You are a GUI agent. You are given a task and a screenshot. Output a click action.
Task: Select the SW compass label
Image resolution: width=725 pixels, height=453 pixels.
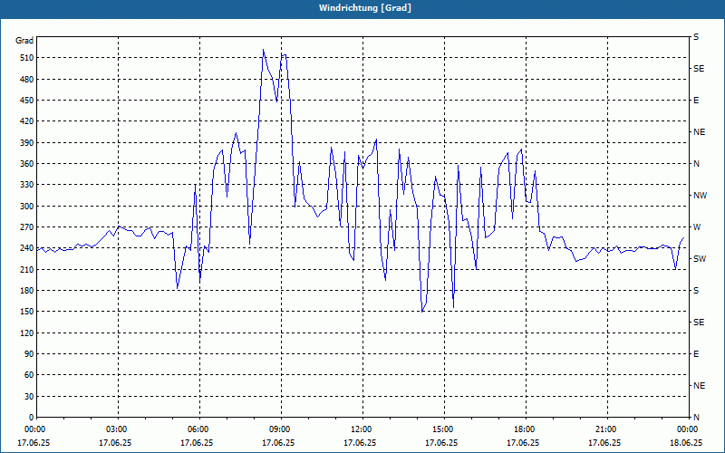700,259
